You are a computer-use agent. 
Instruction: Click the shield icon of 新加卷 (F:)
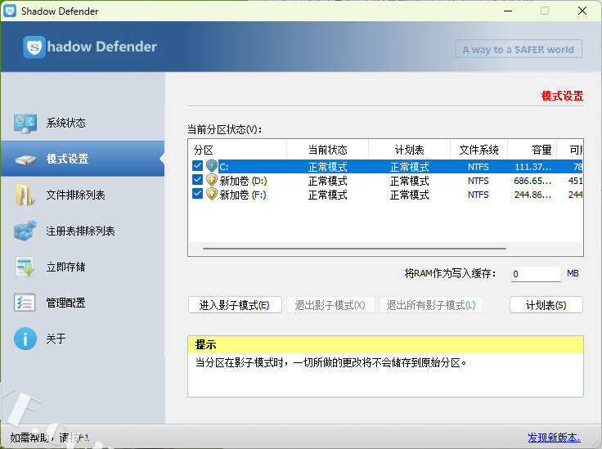pos(212,194)
